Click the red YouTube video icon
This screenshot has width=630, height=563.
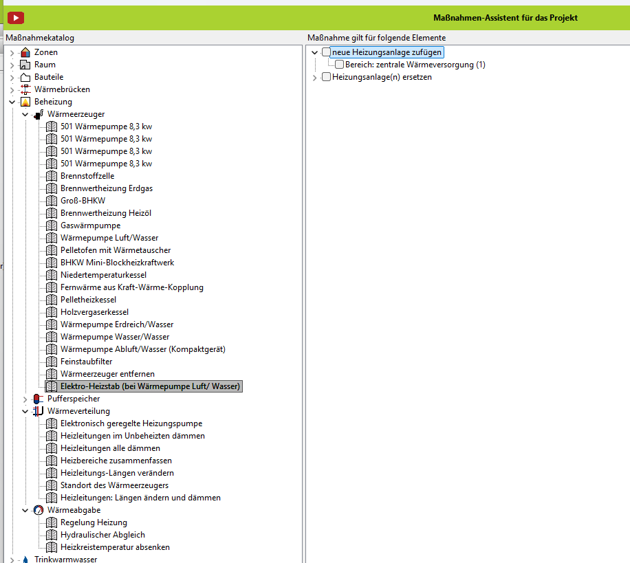[x=15, y=18]
